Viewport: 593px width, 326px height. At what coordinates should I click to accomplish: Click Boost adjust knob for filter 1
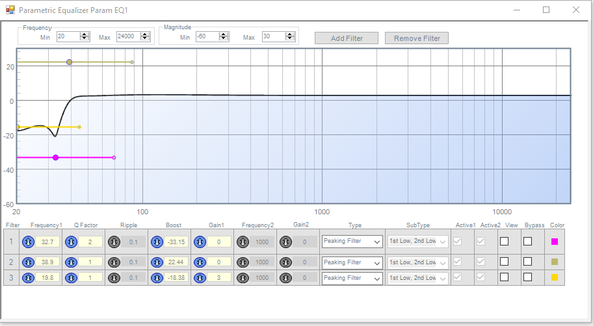(157, 242)
